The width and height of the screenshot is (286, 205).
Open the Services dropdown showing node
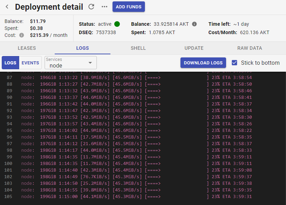(x=71, y=63)
